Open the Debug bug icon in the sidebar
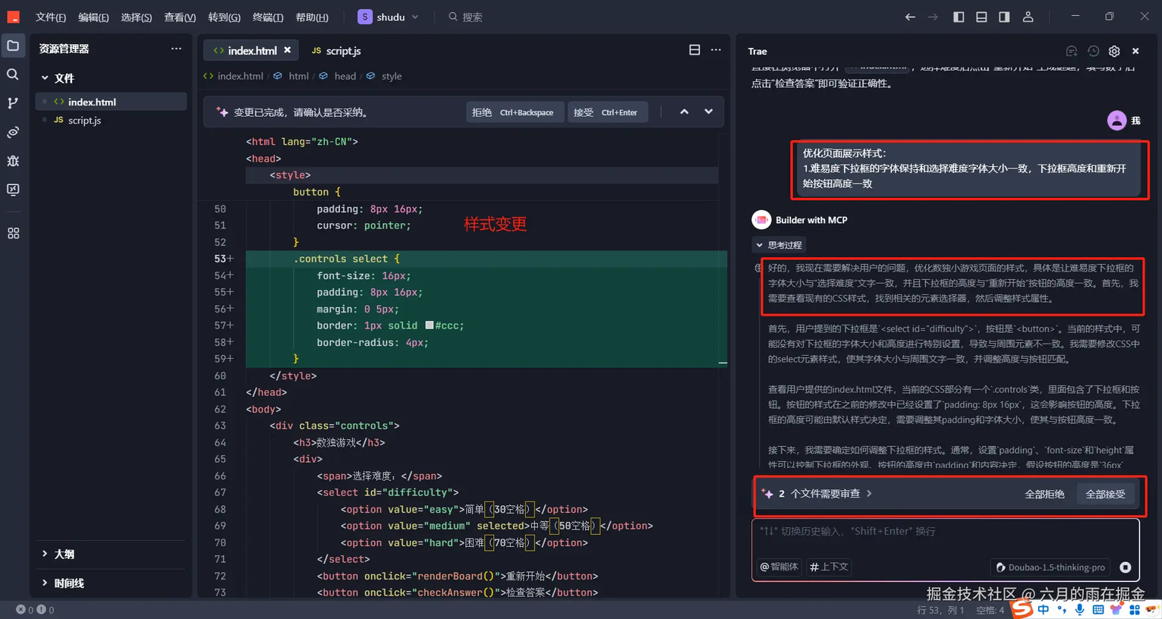Screen dimensions: 1162x619 pyautogui.click(x=13, y=161)
